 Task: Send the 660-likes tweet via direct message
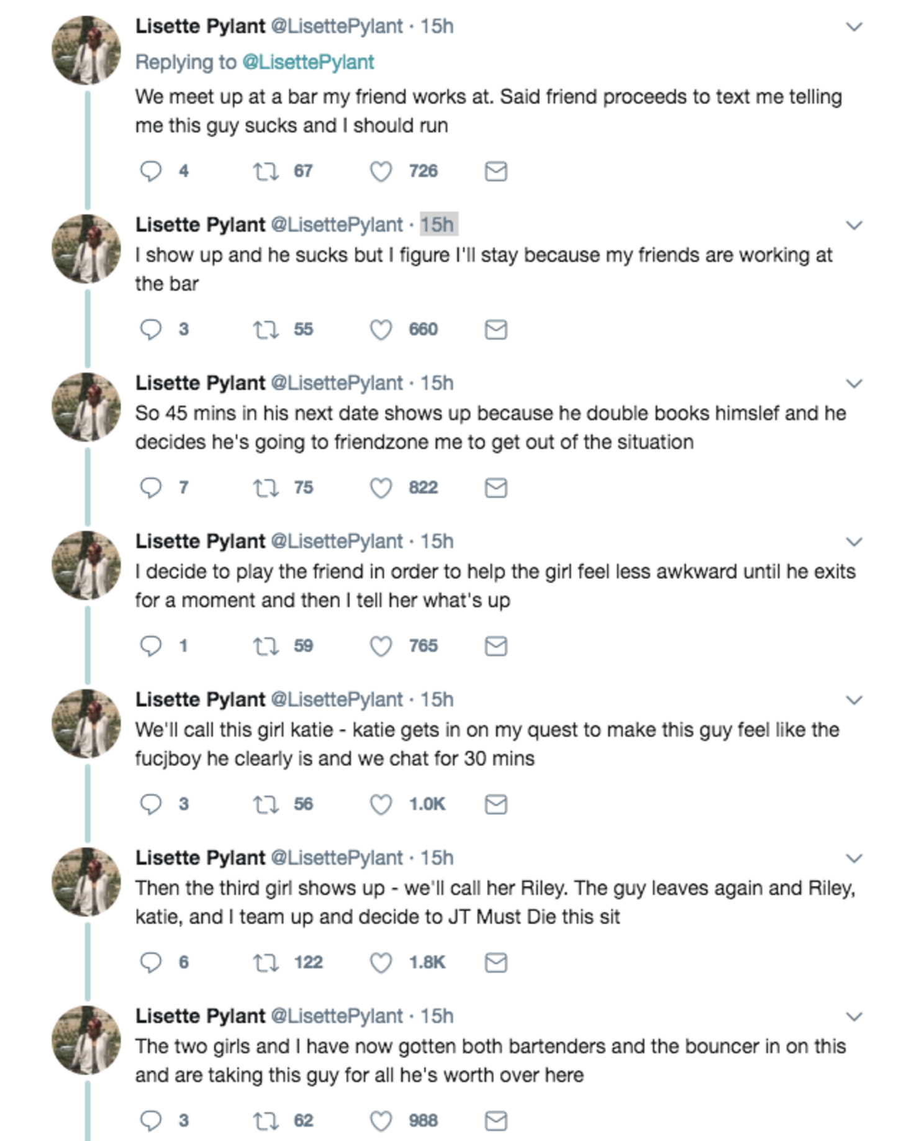click(496, 330)
